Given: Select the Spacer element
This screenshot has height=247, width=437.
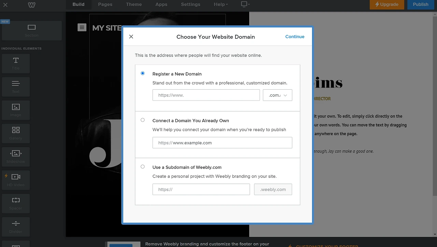Looking at the screenshot, I should coord(16,203).
